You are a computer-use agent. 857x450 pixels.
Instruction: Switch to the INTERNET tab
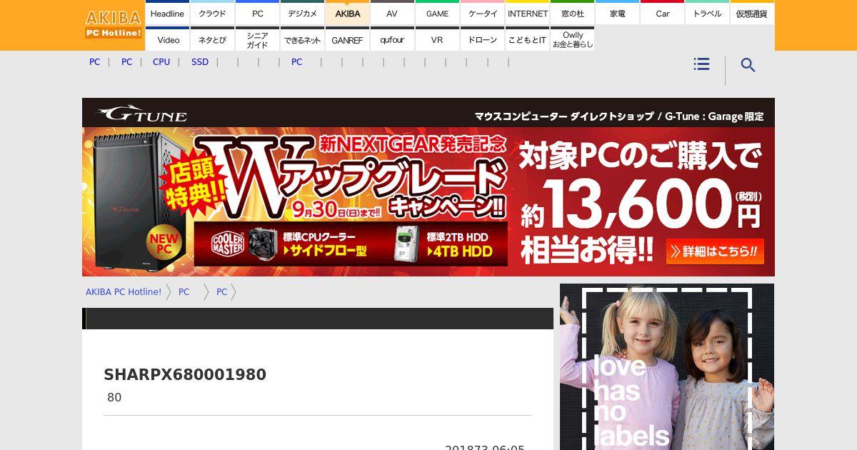point(528,13)
